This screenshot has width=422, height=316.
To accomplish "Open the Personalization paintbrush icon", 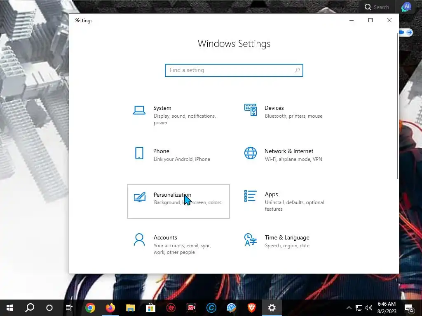I will (x=140, y=197).
